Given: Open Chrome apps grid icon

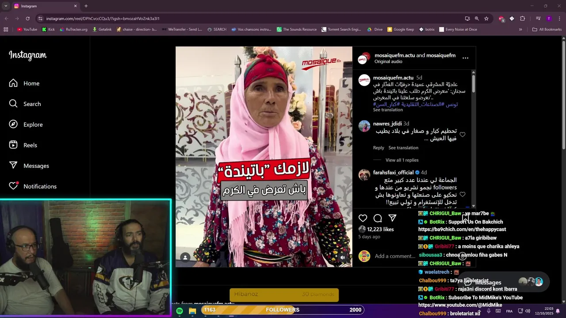Looking at the screenshot, I should pos(6,30).
